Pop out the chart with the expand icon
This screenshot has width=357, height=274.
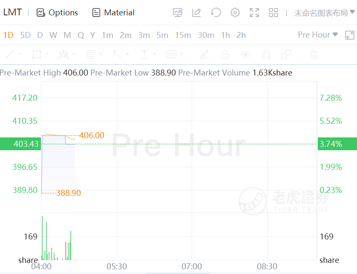point(349,35)
